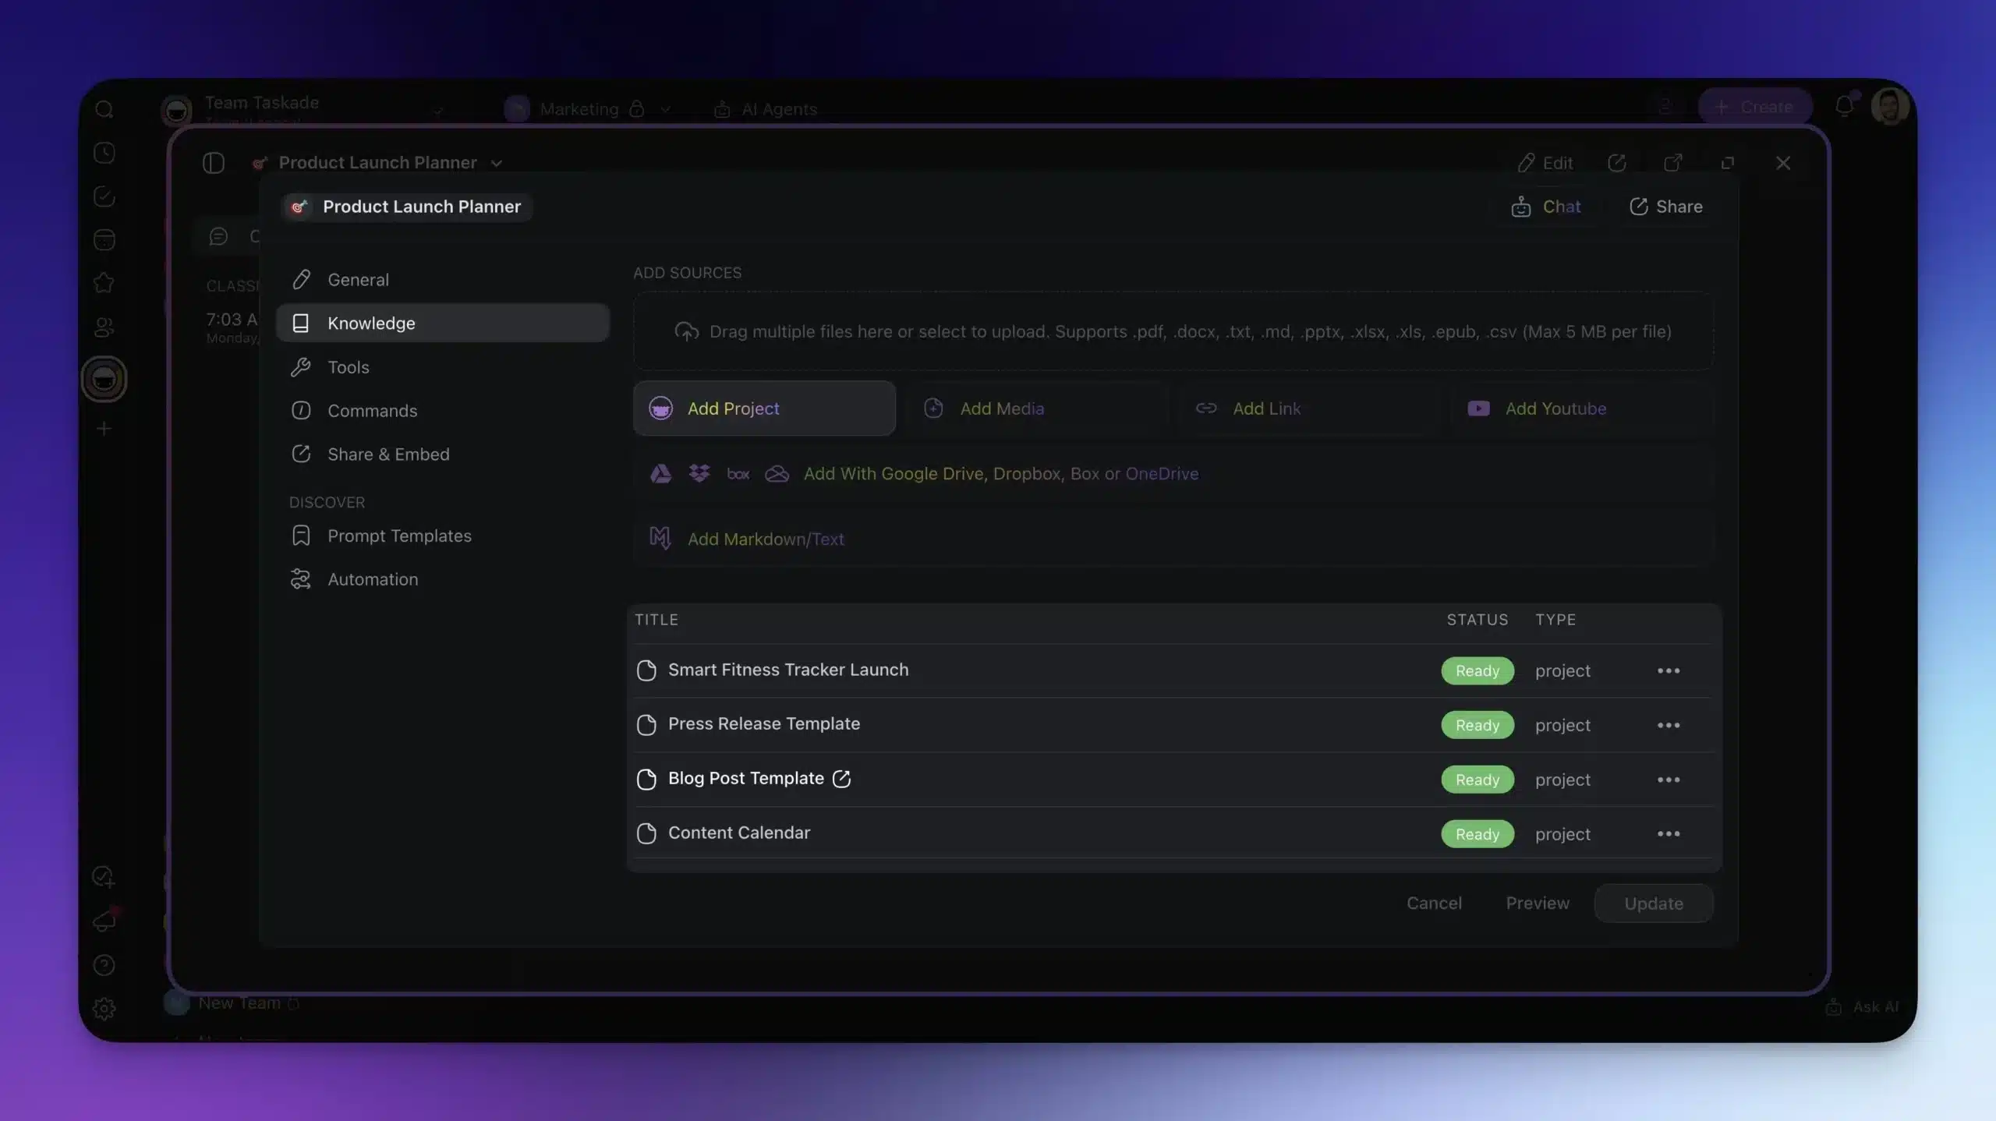Open search from the left sidebar
1996x1121 pixels.
pos(104,109)
